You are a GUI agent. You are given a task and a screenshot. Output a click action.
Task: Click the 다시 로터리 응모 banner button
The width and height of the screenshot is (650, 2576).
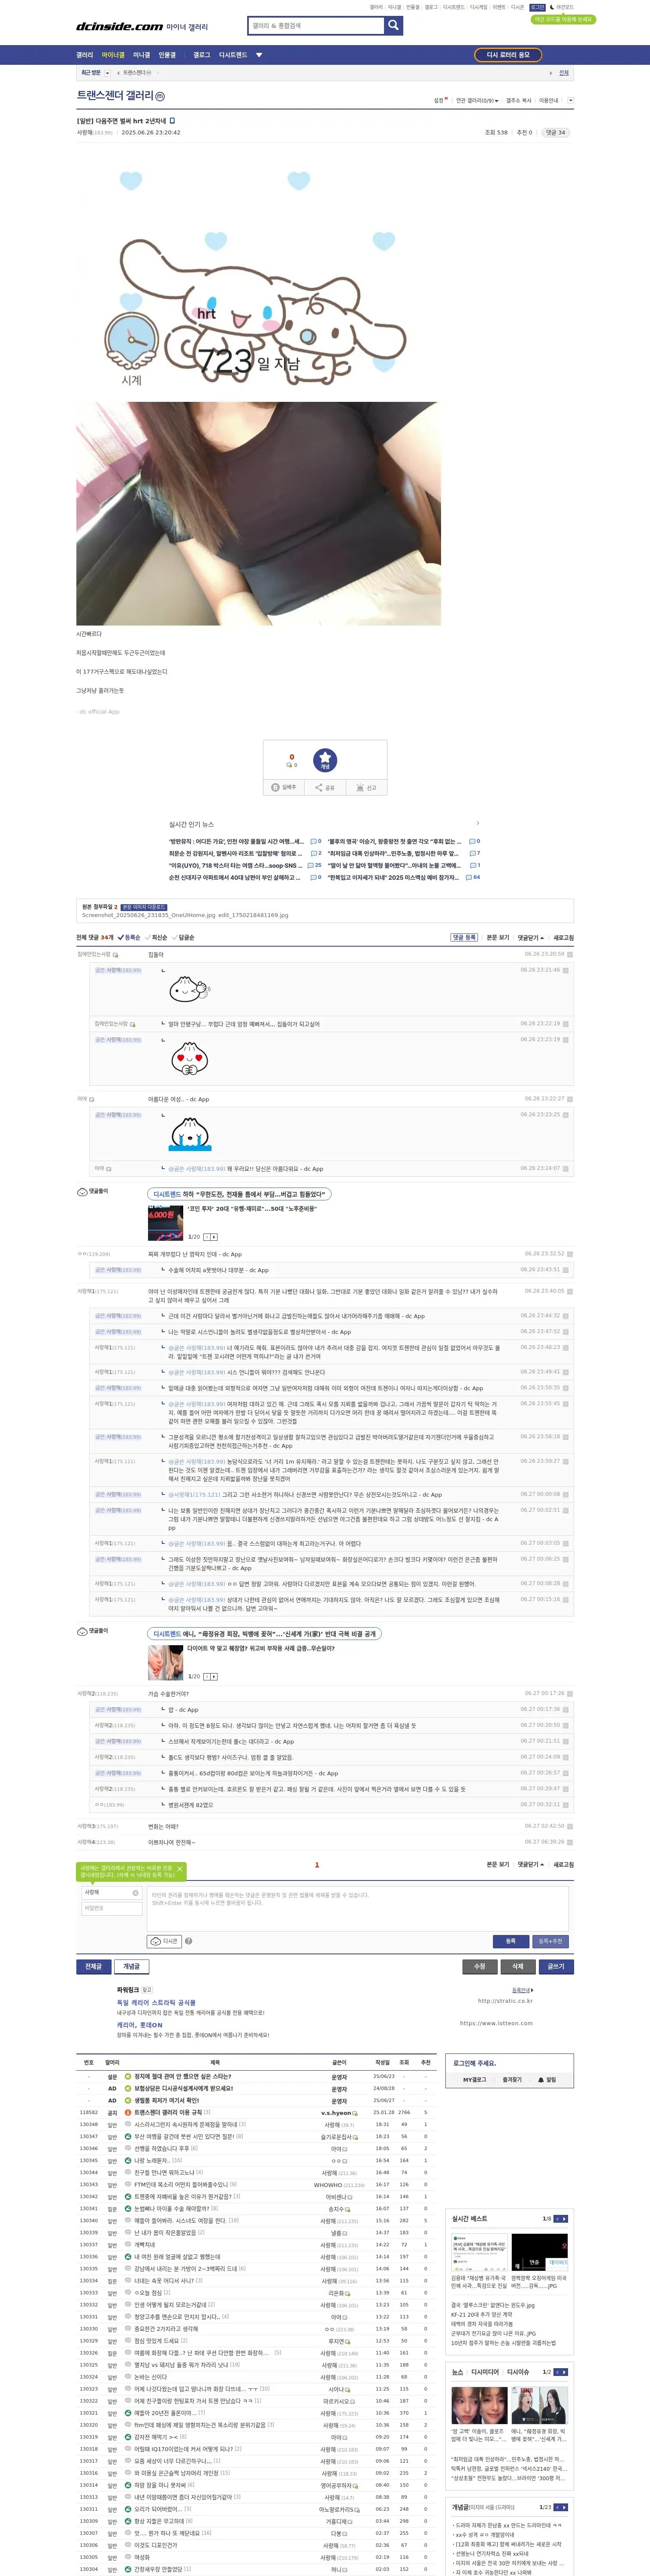pyautogui.click(x=508, y=55)
